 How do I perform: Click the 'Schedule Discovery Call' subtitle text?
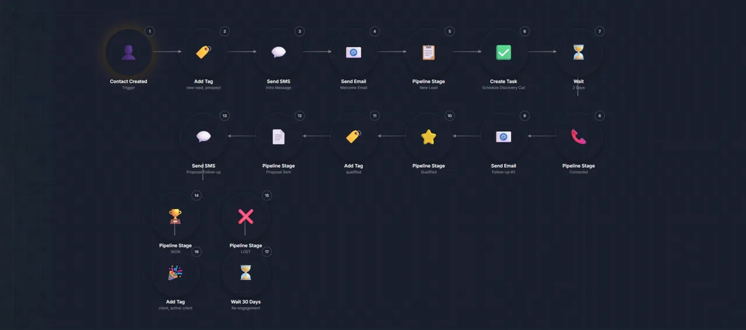pos(504,88)
